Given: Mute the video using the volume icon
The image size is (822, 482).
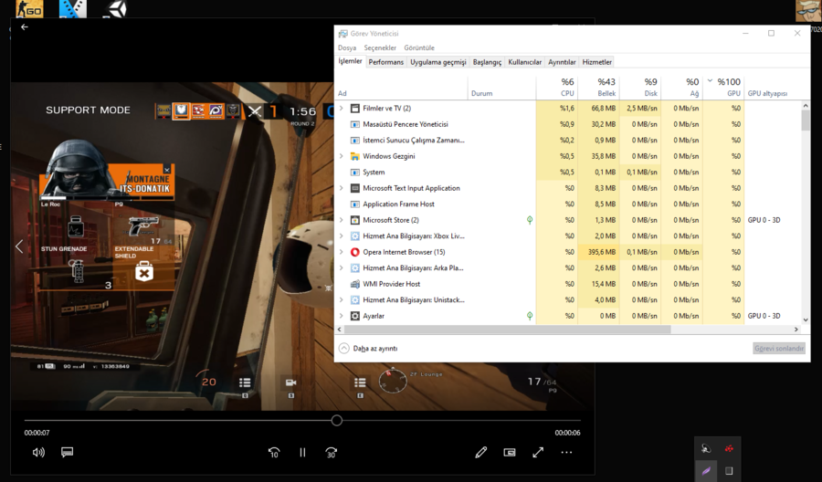Looking at the screenshot, I should tap(38, 452).
